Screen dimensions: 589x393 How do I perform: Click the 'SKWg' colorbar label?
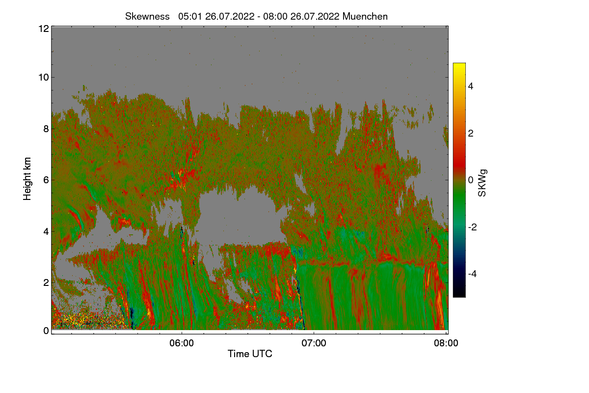coord(482,183)
